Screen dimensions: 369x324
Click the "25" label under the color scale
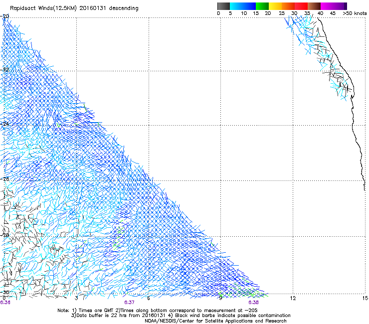(282, 13)
